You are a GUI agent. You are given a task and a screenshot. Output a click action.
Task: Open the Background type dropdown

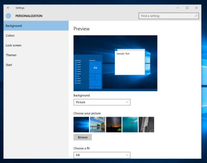(x=102, y=102)
